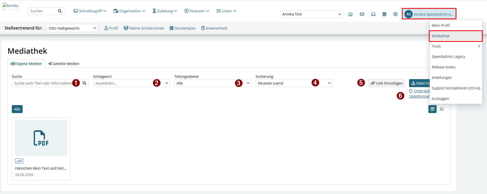The width and height of the screenshot is (487, 194).
Task: Open the Schnellzugriff menu
Action: [90, 11]
